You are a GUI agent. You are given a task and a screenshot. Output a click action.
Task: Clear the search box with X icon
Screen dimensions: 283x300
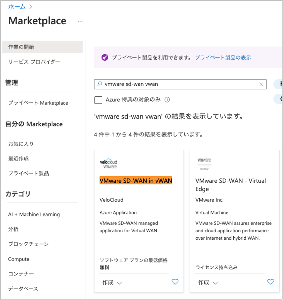click(x=261, y=84)
